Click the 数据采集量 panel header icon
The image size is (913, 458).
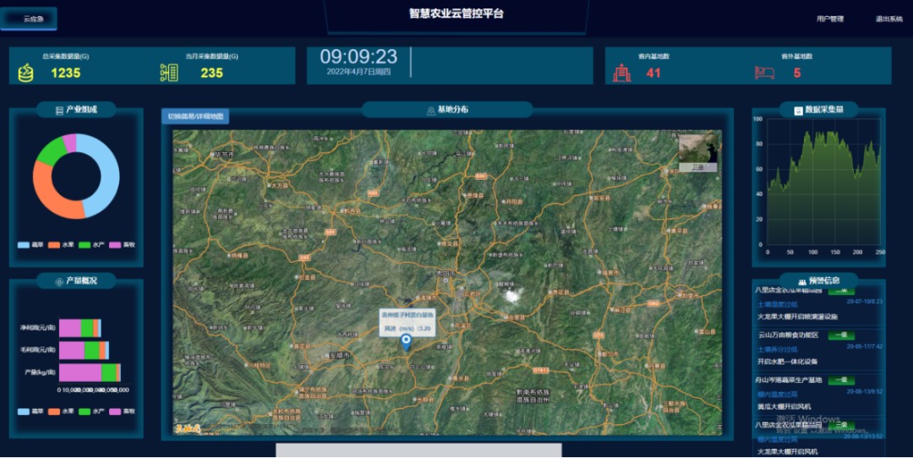coord(798,110)
